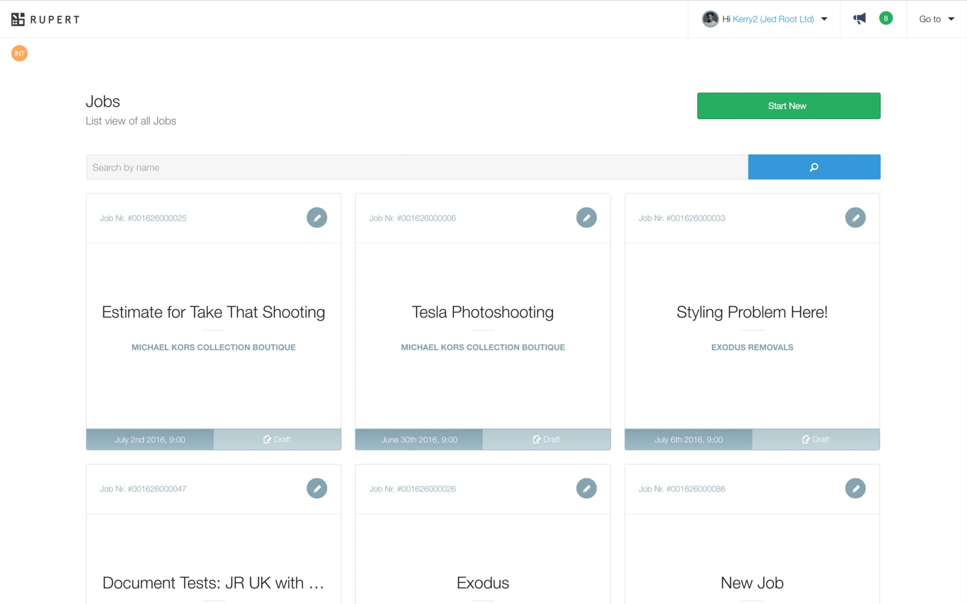Click the green notification count badge
967x604 pixels.
point(886,18)
